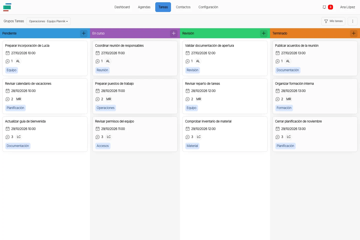Add a task to Terminado column
The image size is (360, 240).
coord(354,33)
